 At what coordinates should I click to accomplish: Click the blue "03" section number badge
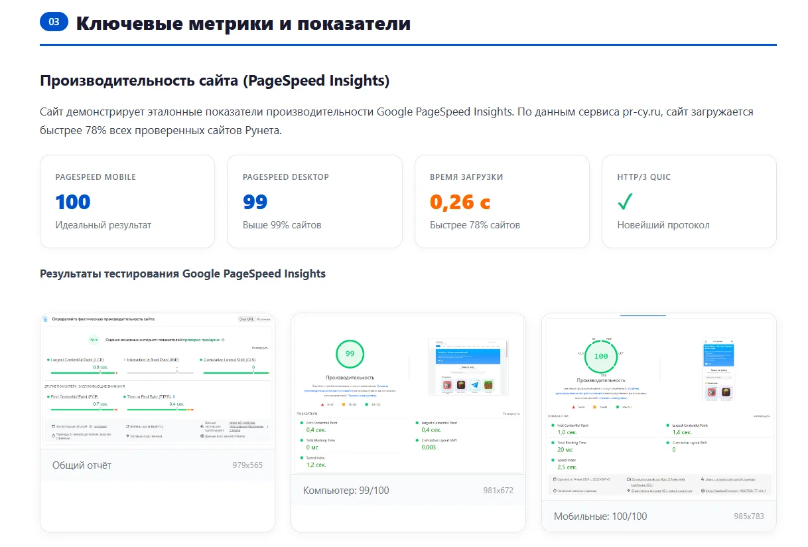54,22
